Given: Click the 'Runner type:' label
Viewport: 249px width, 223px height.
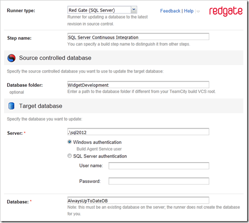Looking at the screenshot, I should (x=21, y=11).
